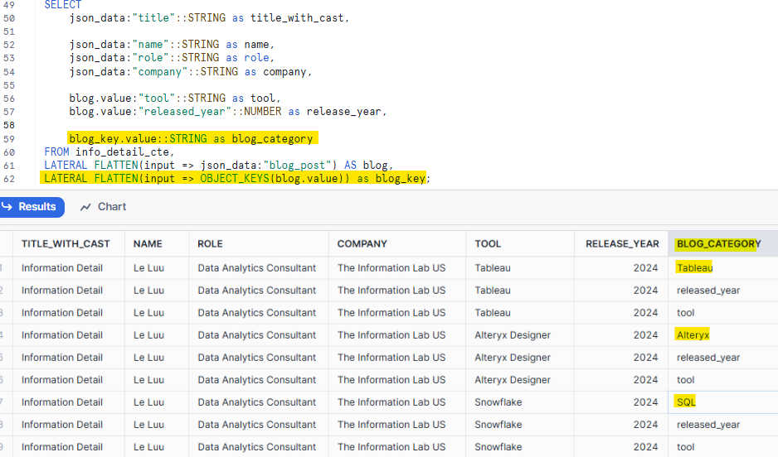The width and height of the screenshot is (778, 457).
Task: Select the highlighted BLOG_CATEGORY column header
Action: click(x=717, y=243)
